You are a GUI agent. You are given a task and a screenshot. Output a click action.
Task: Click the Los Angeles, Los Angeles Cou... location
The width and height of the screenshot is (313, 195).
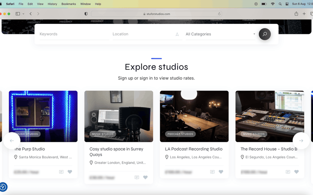[196, 157]
